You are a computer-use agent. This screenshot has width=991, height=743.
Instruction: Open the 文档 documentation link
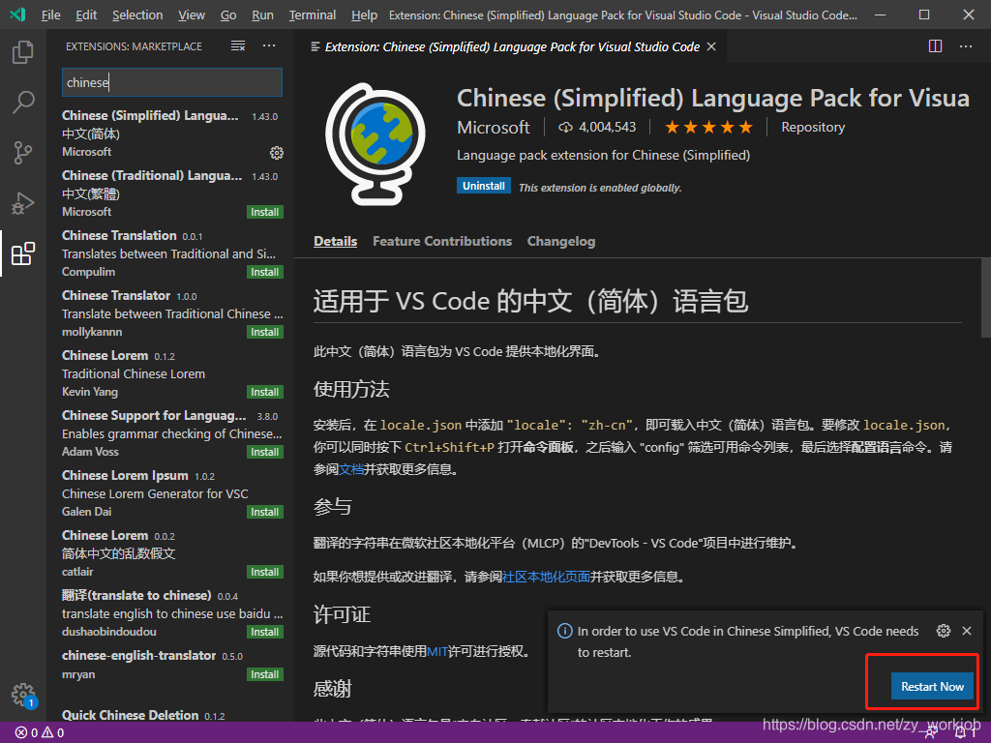coord(350,469)
